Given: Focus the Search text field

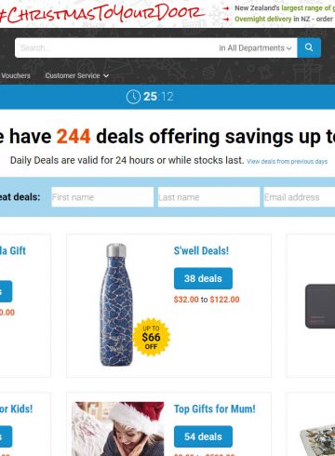Looking at the screenshot, I should coord(116,48).
